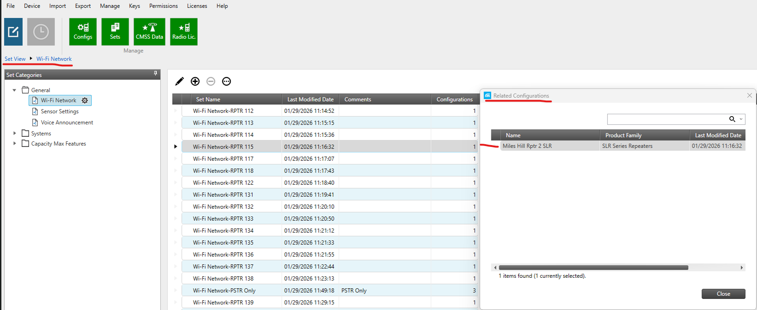757x310 pixels.
Task: Click the gear icon beside Wi-Fi Network
Action: point(85,100)
